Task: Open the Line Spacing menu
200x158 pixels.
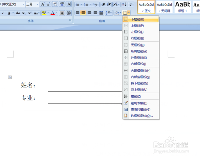Action: click(x=109, y=13)
